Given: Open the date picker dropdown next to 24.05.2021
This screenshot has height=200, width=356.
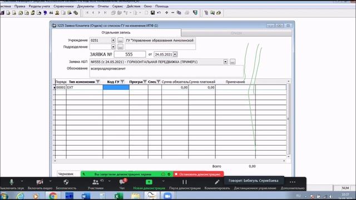Looking at the screenshot, I should [x=175, y=54].
